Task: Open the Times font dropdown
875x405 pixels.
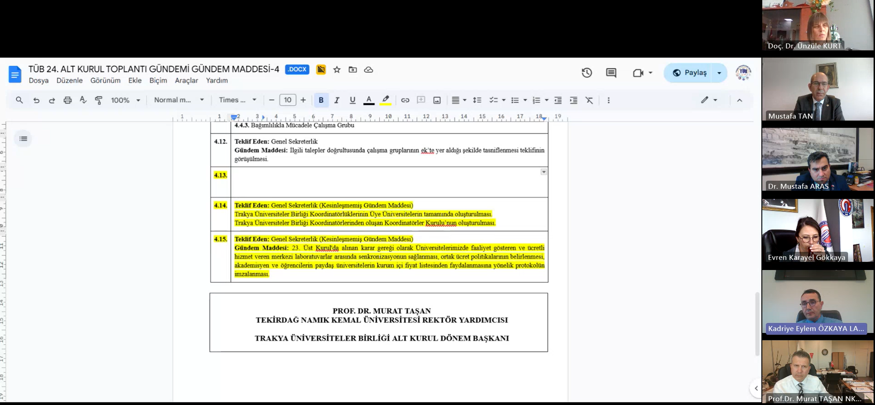Action: (x=238, y=100)
